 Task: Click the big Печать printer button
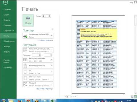(x=28, y=20)
